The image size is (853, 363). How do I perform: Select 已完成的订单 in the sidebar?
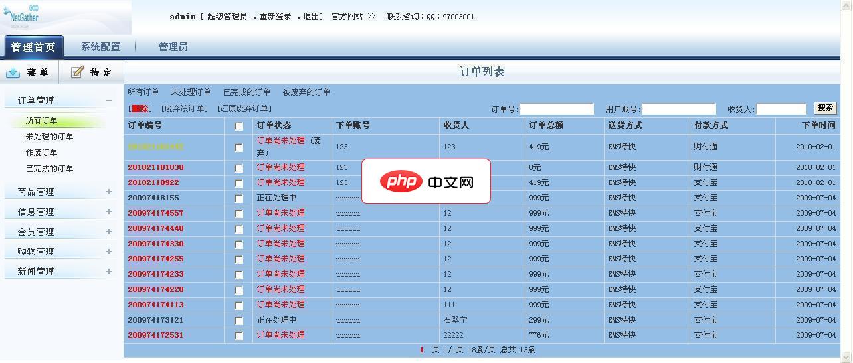tap(49, 169)
